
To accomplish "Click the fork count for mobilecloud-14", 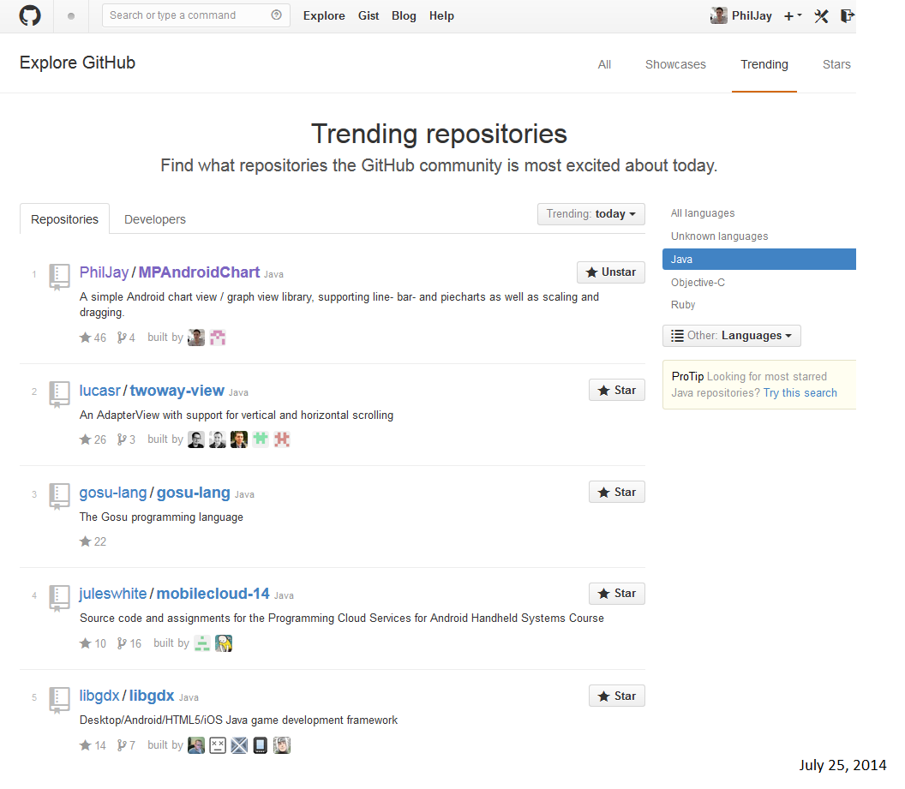I will pos(129,643).
